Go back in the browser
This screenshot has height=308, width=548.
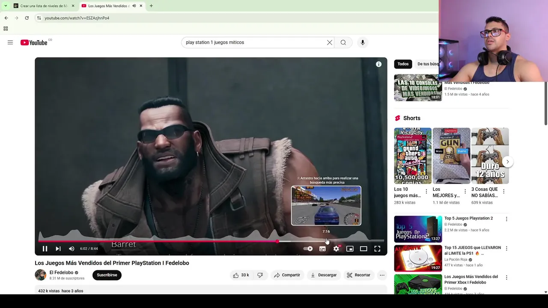pyautogui.click(x=6, y=18)
